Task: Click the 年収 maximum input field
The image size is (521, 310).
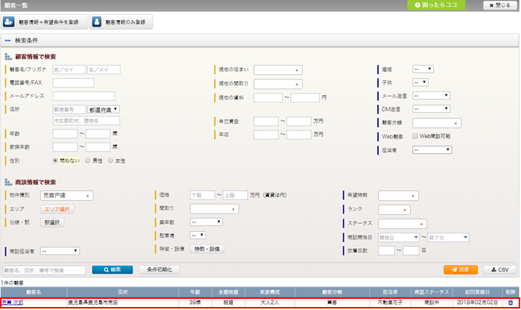Action: [298, 135]
